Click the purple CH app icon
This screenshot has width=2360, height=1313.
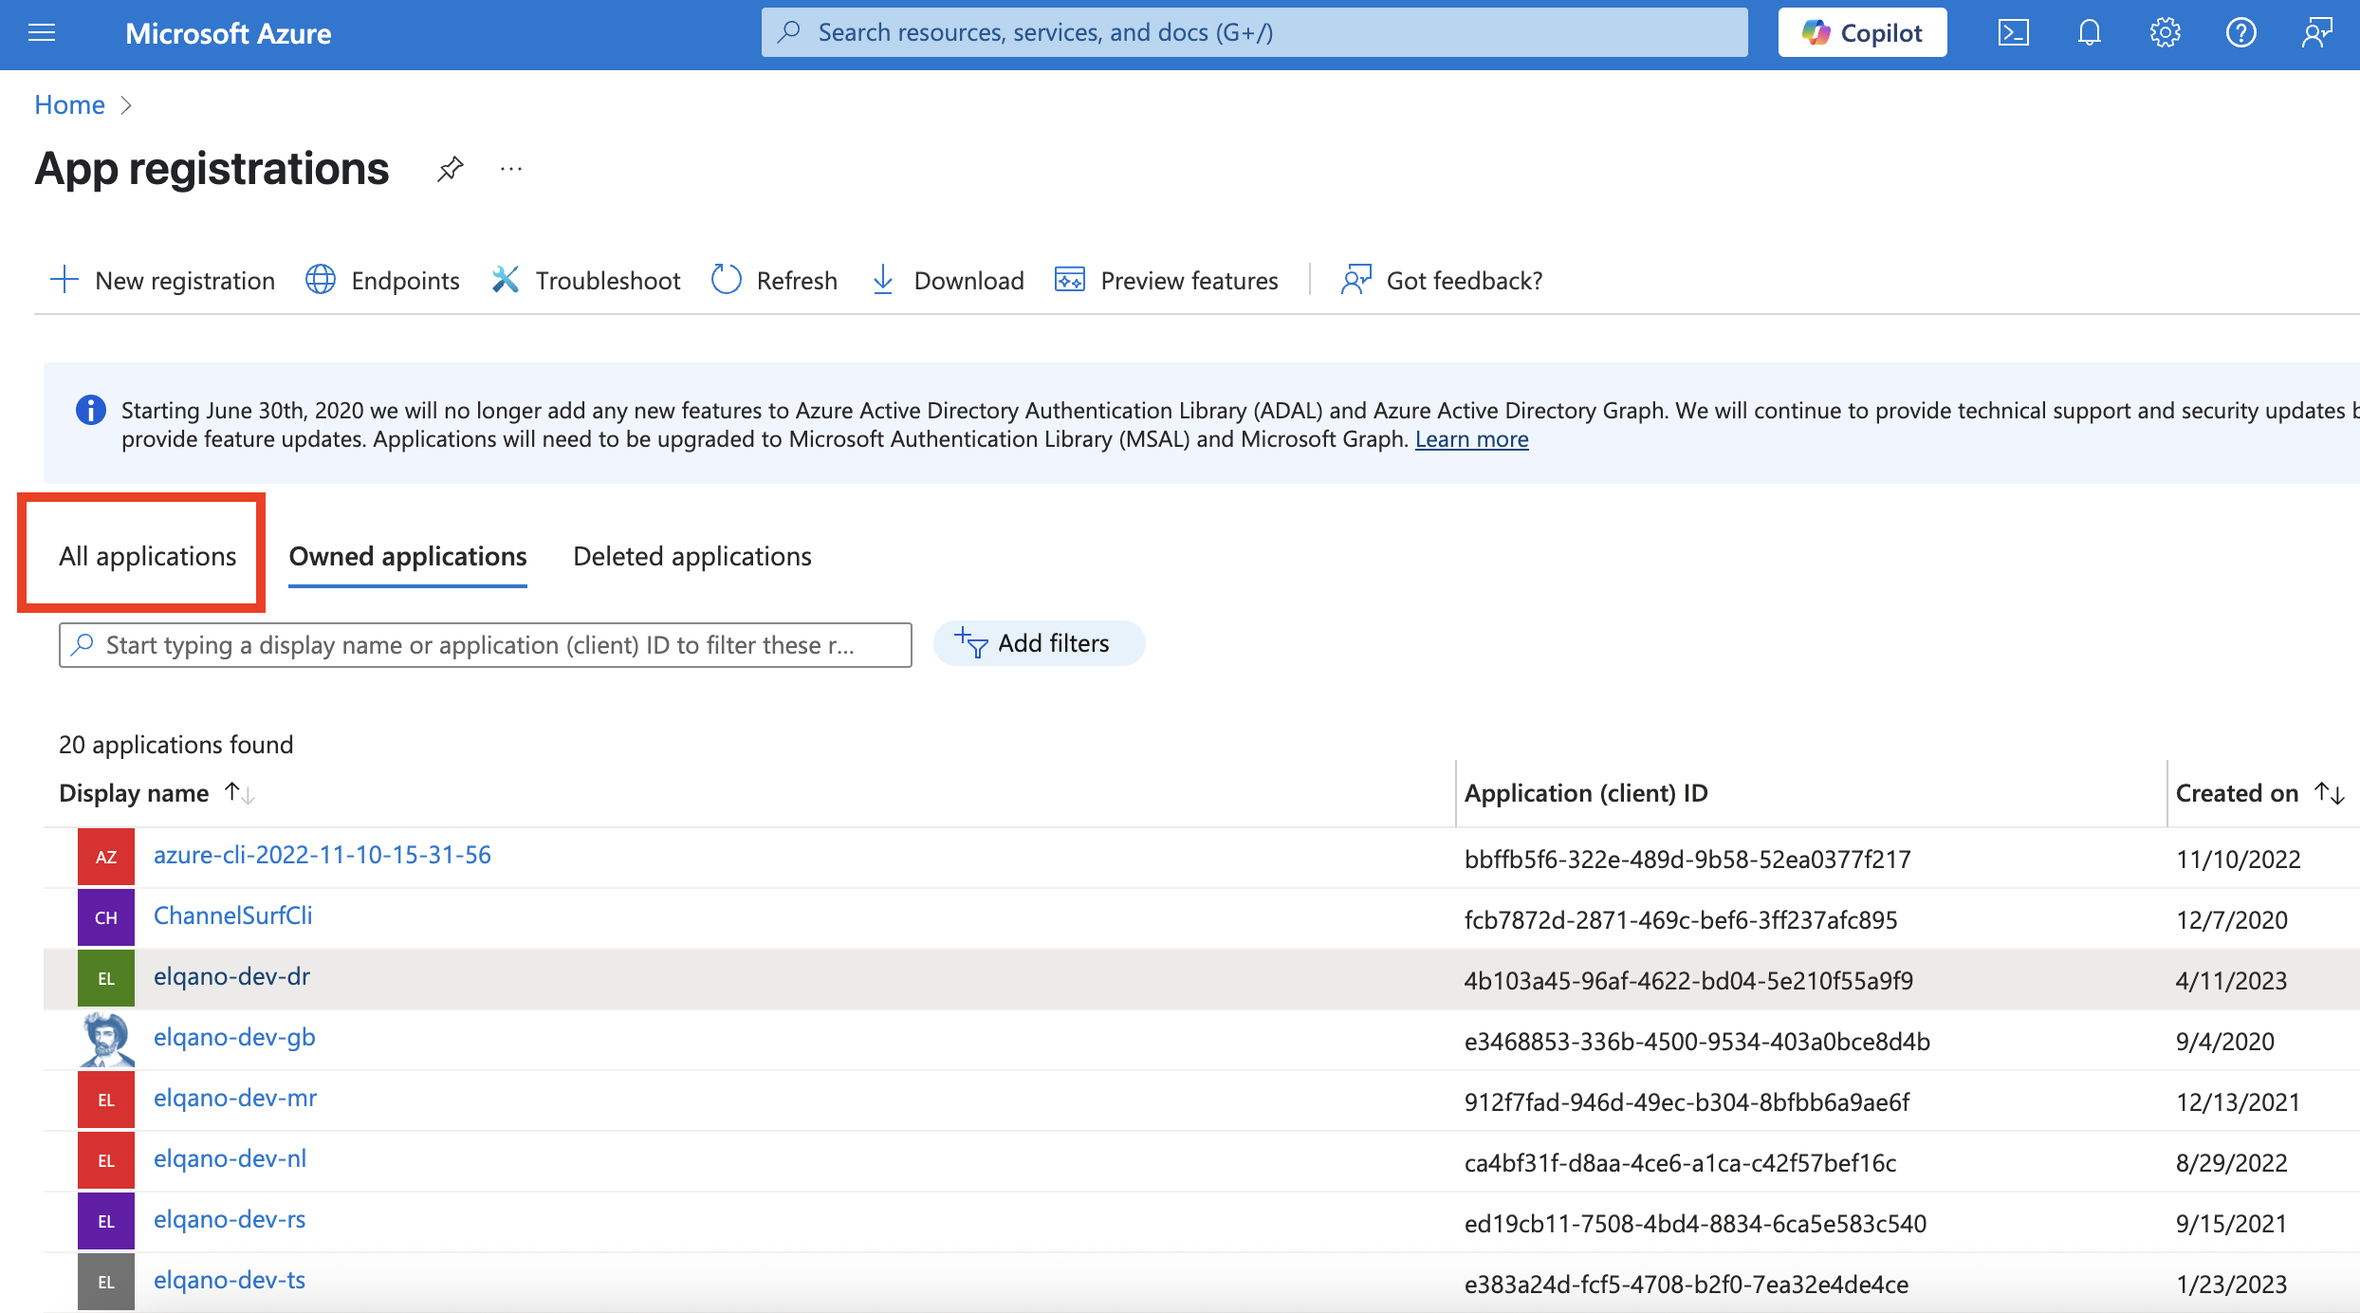point(106,917)
